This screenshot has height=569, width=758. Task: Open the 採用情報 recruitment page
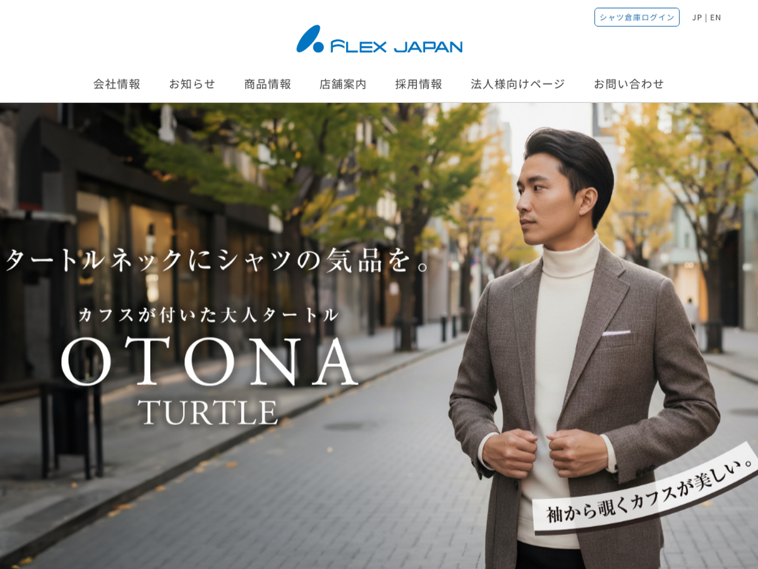pyautogui.click(x=419, y=83)
